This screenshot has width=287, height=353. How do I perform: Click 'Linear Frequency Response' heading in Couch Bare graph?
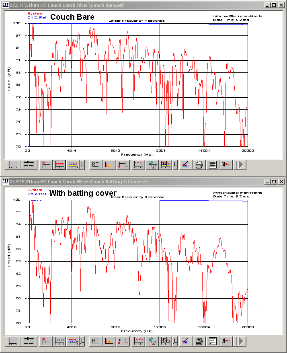point(137,21)
